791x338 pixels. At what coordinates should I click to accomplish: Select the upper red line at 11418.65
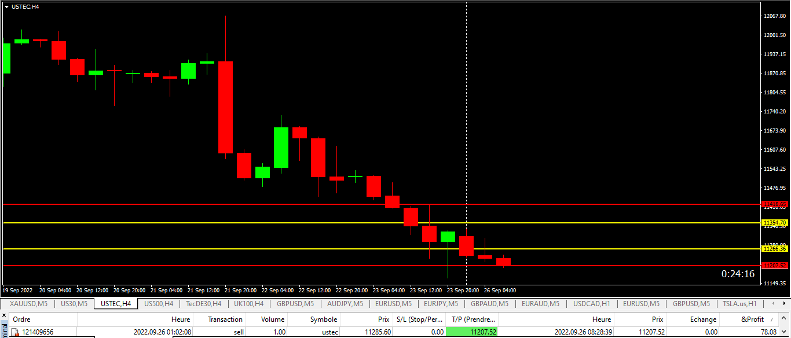click(347, 204)
